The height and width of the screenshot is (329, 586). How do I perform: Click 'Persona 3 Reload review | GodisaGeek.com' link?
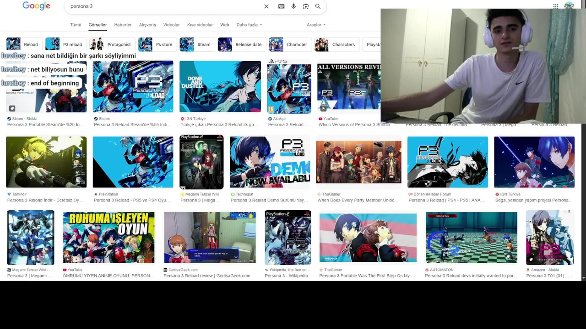207,276
